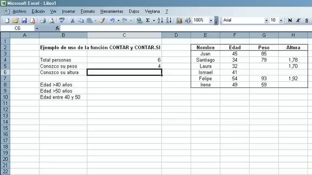
Task: Select Felipe's height cell "1,92"
Action: (293, 79)
